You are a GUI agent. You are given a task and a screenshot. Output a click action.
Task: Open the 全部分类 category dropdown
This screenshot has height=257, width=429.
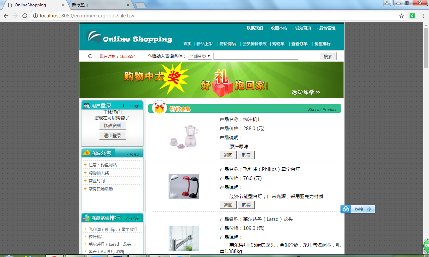click(x=199, y=56)
